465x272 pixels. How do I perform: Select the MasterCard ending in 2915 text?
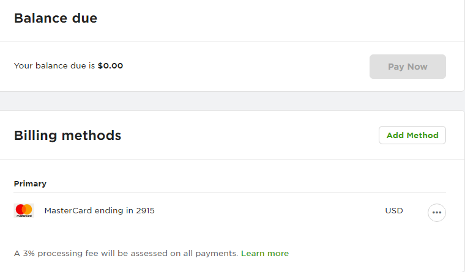pos(99,211)
